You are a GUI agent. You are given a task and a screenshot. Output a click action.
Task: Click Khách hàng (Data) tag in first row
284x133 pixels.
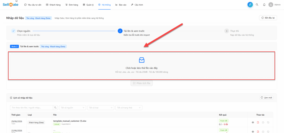pos(36,122)
